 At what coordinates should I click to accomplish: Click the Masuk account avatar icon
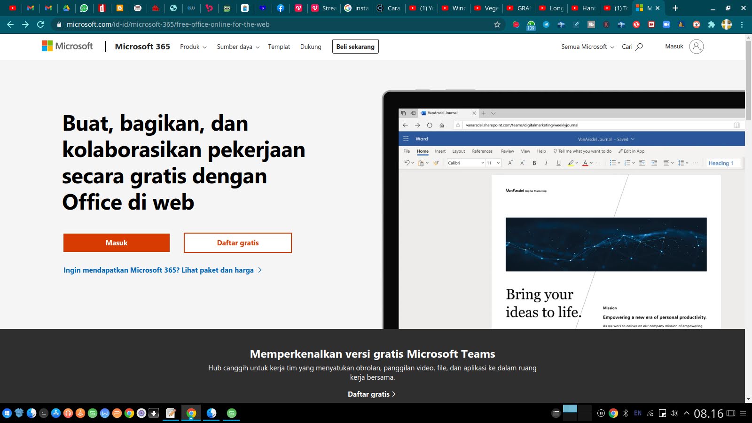pyautogui.click(x=697, y=47)
